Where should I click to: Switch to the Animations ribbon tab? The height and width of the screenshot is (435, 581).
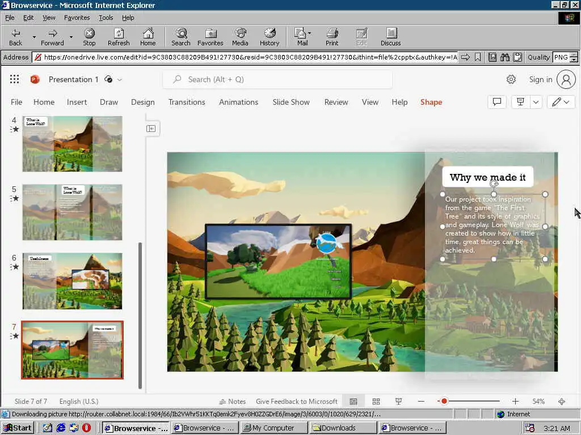point(238,102)
